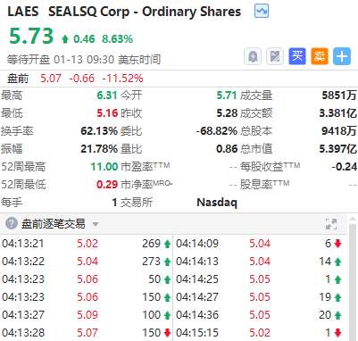Open the chart icon beside SEALSQ Corp title
Screen dimensions: 358x341
click(262, 12)
